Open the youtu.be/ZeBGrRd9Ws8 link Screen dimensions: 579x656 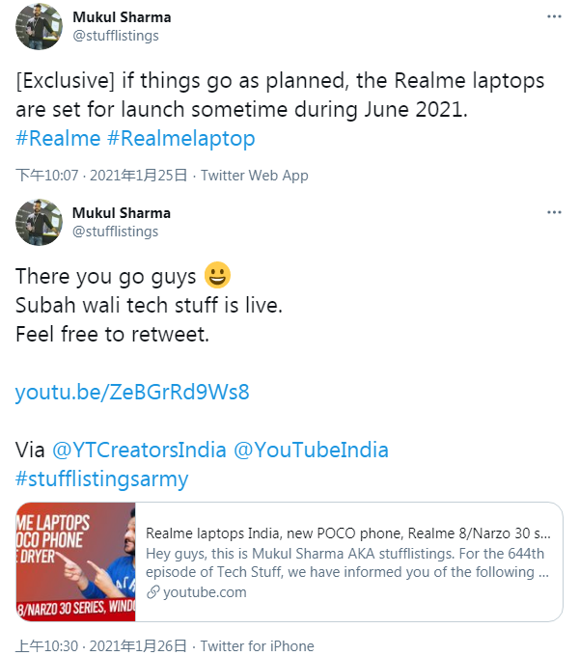pos(132,393)
